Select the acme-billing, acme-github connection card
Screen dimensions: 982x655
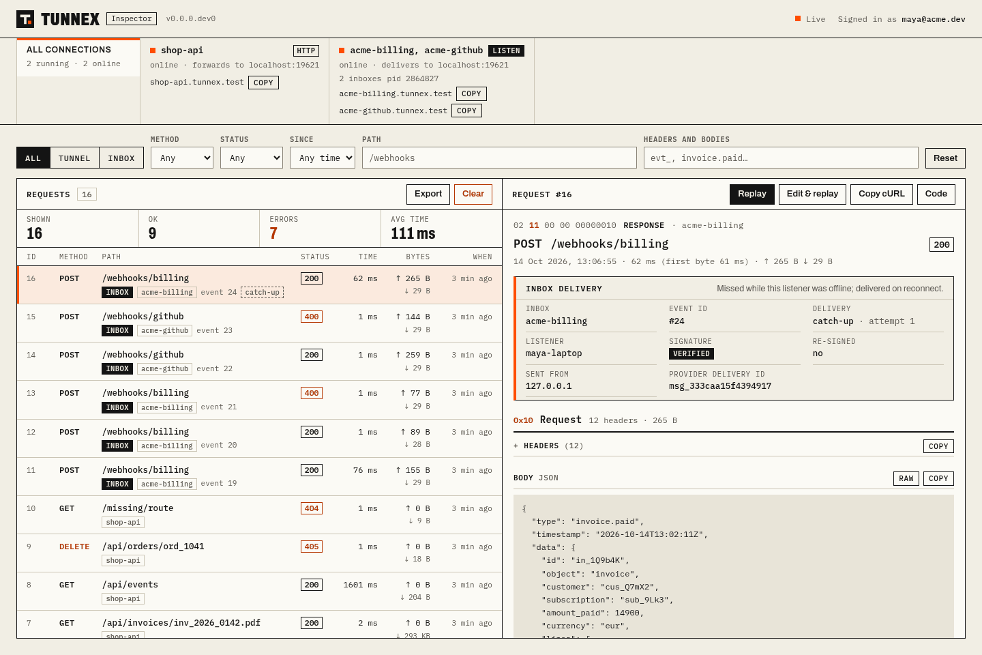point(432,81)
